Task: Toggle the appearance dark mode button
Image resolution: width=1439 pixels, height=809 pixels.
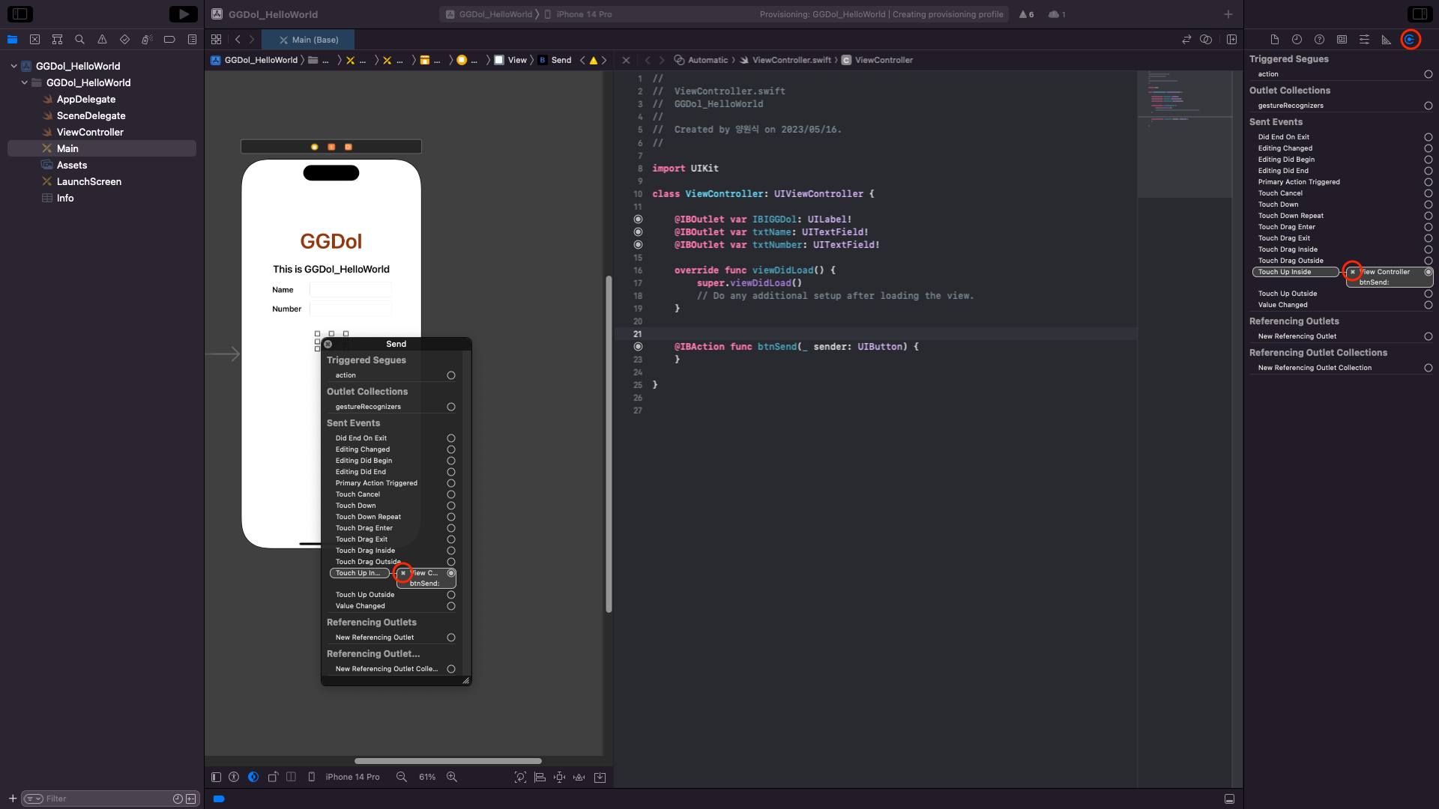Action: pos(253,778)
